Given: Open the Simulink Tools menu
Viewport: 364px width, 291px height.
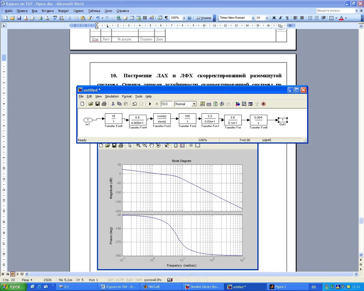Looking at the screenshot, I should [x=139, y=97].
